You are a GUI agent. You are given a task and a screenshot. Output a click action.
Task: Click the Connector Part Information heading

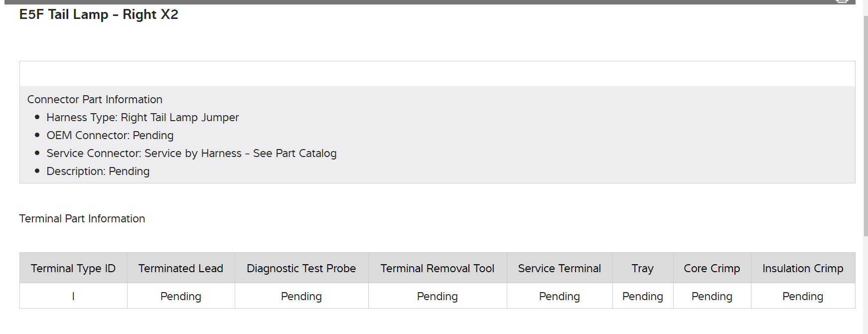(95, 99)
